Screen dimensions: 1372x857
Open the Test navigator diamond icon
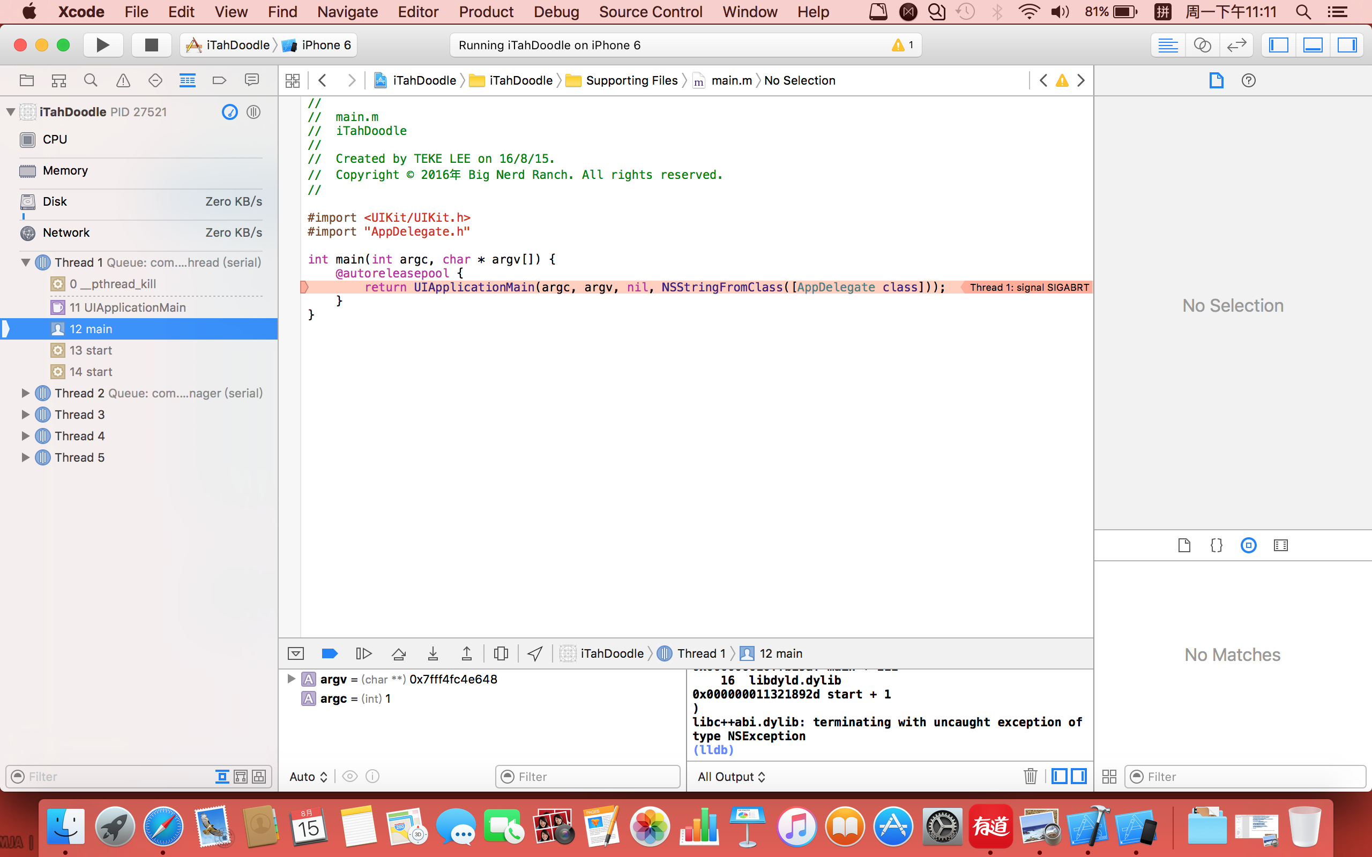[155, 80]
